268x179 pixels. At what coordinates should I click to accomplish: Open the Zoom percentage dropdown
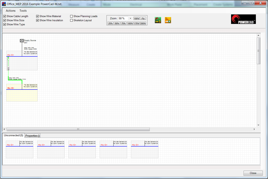[130, 18]
